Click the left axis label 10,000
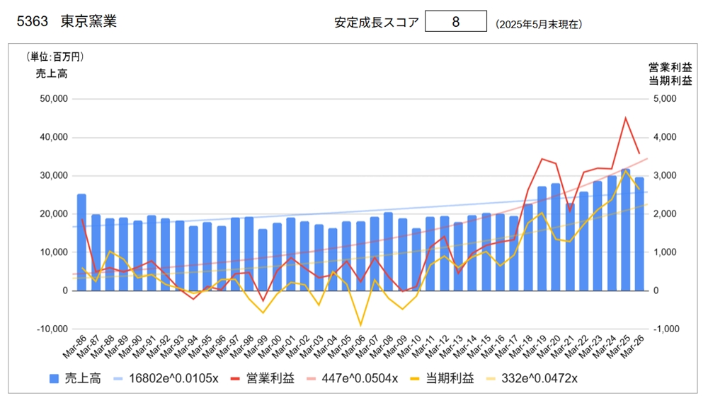The image size is (708, 405). [x=54, y=252]
